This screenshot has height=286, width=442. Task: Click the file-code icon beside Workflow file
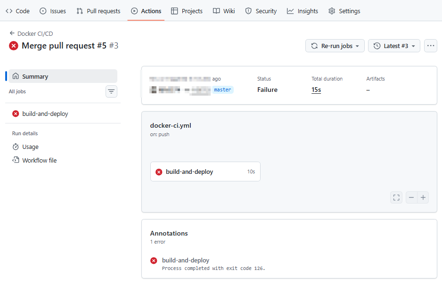point(16,160)
